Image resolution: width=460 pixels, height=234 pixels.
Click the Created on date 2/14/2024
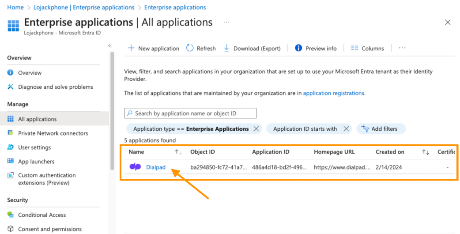coord(389,167)
